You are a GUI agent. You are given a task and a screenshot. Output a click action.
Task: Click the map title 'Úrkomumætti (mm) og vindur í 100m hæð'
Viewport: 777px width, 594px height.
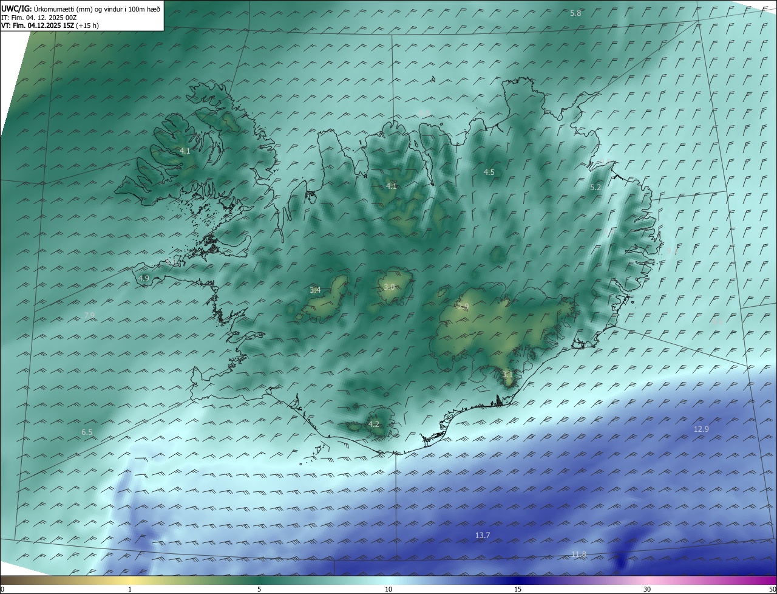[96, 9]
